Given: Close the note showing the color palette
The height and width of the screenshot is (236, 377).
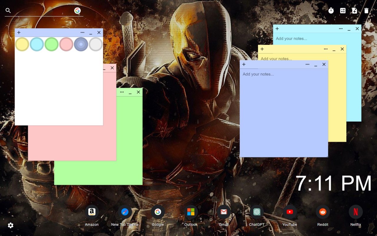Looking at the screenshot, I should pyautogui.click(x=99, y=32).
